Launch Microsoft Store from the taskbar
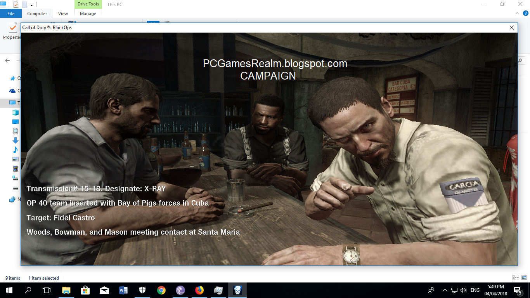The image size is (530, 298). click(85, 290)
